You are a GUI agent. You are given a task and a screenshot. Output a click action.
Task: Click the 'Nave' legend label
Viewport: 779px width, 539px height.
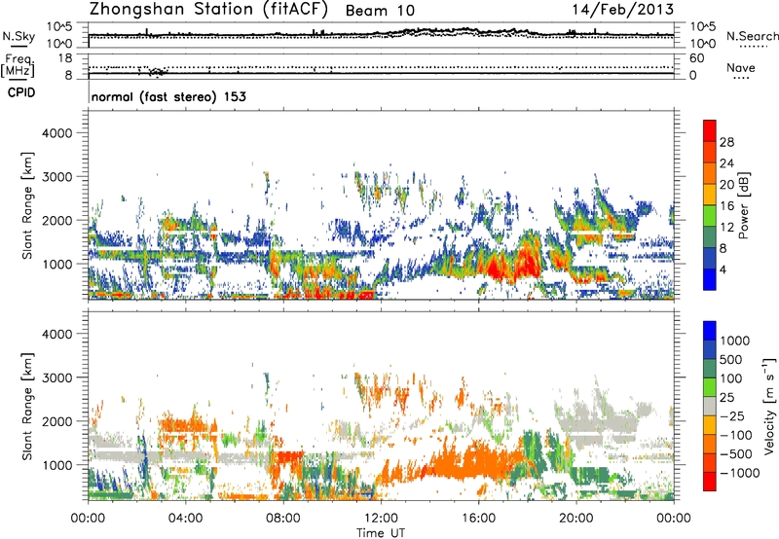click(740, 67)
